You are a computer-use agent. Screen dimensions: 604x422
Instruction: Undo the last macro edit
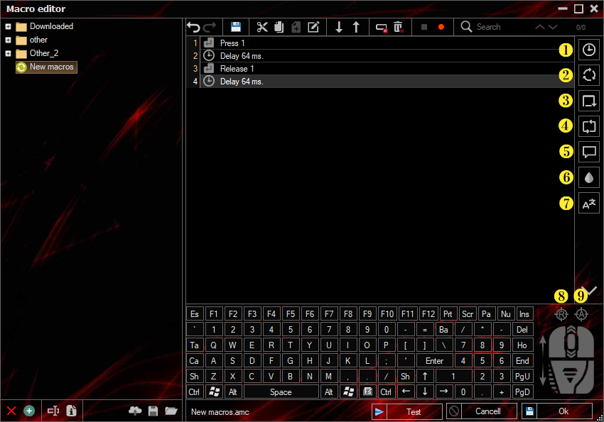coord(194,27)
